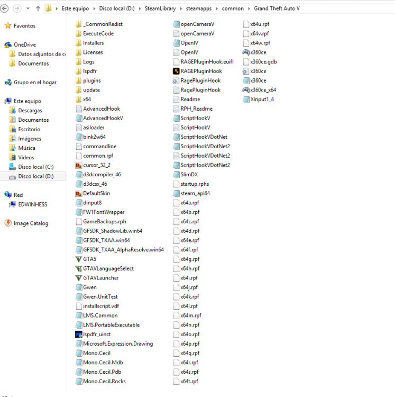Select the update folder icon

79,90
